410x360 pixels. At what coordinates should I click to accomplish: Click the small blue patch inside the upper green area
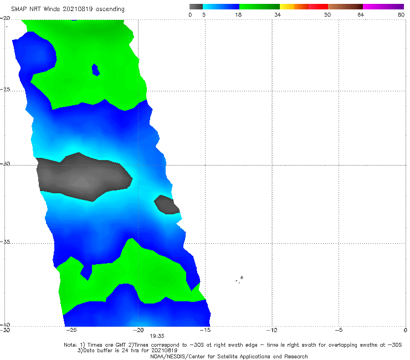95,70
